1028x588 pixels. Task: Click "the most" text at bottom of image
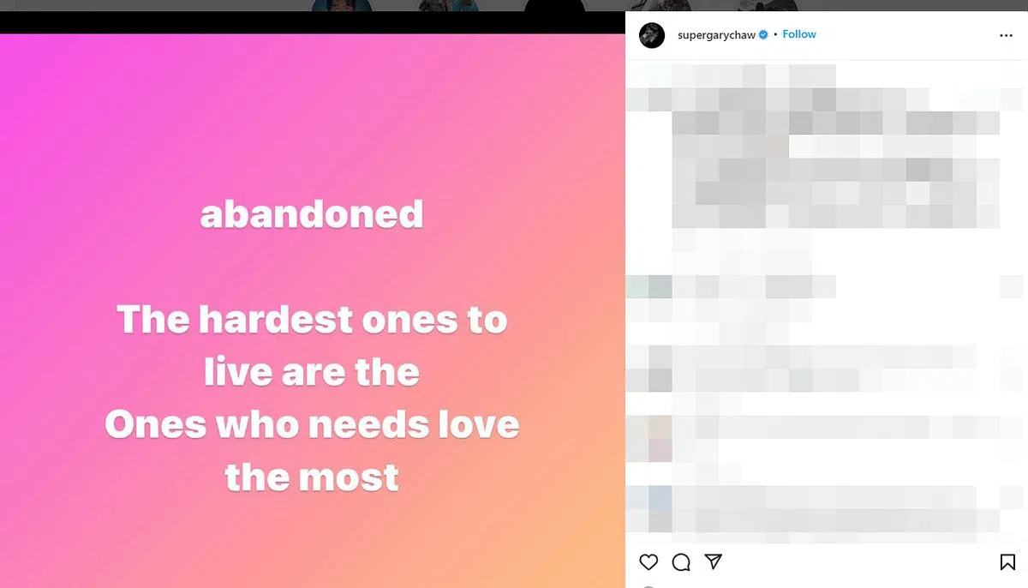(x=312, y=477)
